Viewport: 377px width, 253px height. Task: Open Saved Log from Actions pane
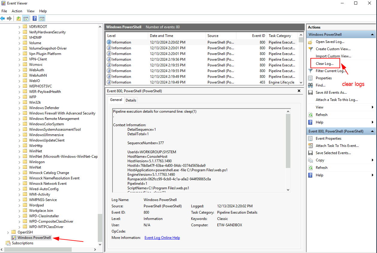pos(330,42)
